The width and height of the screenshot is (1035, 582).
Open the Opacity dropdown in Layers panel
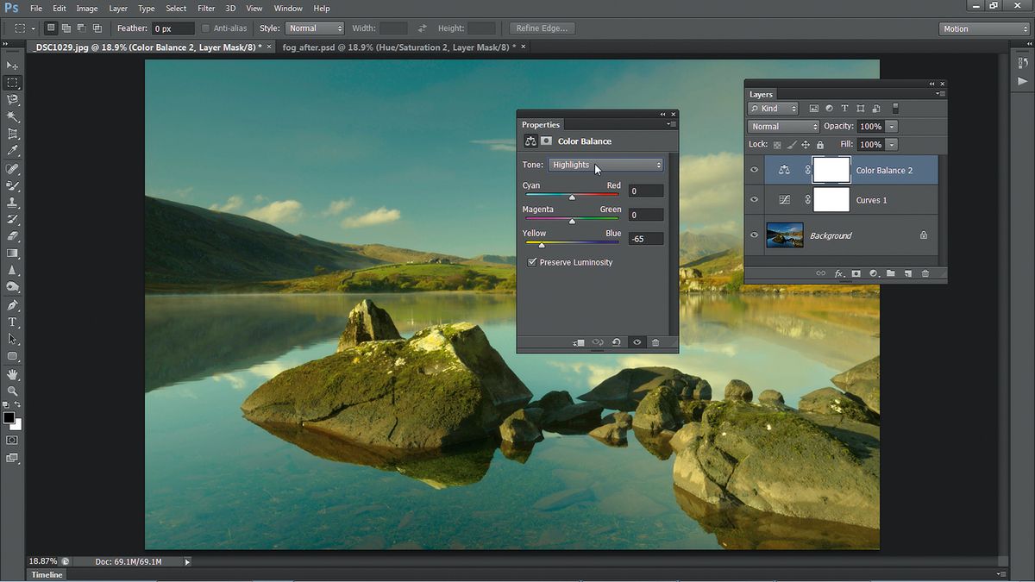892,126
